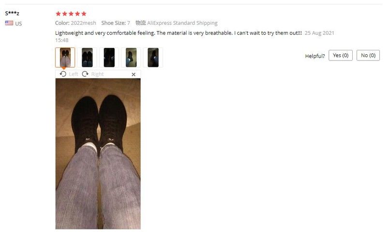Click the US flag icon
Image resolution: width=387 pixels, height=232 pixels.
[x=9, y=23]
